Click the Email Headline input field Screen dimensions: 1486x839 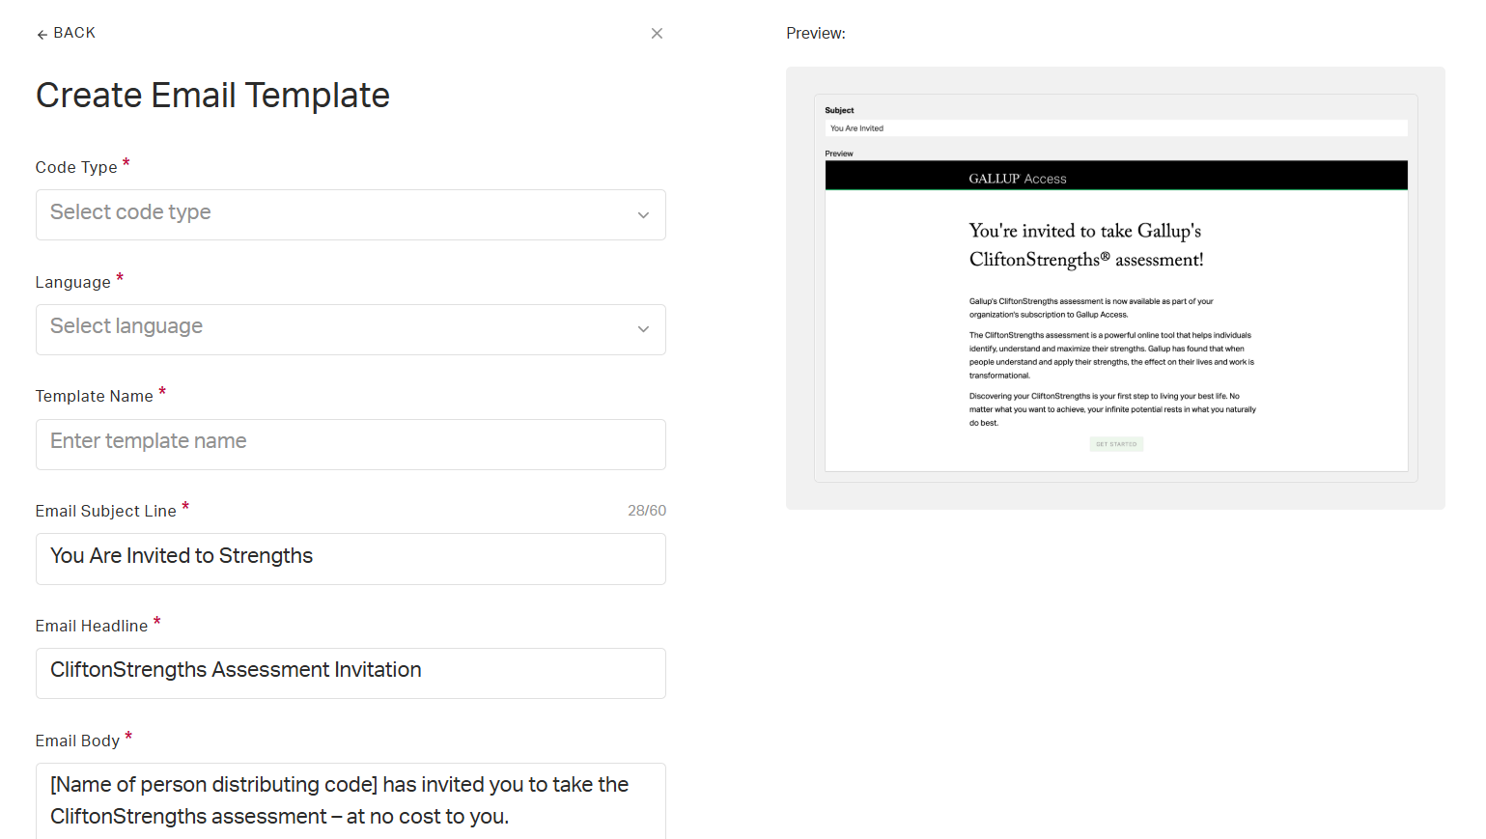(350, 673)
